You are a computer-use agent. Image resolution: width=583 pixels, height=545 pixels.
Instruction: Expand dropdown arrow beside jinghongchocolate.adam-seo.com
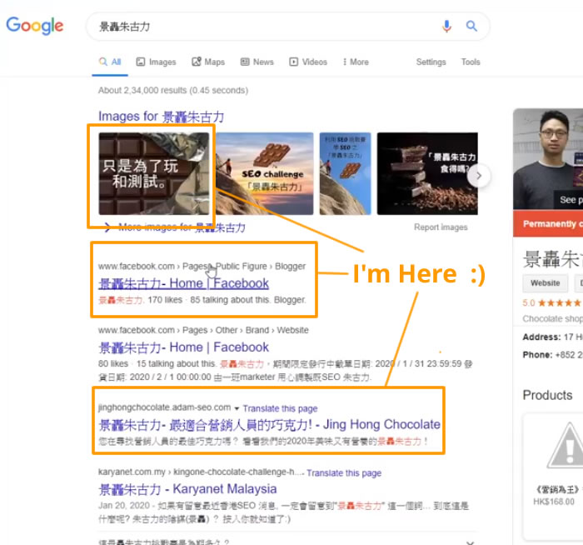point(237,408)
